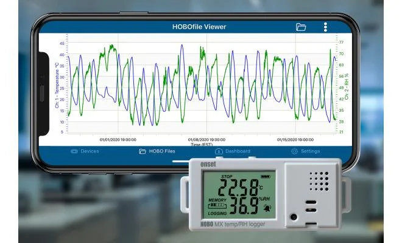Tap the Devices tab icon
The image size is (402, 243).
[x=74, y=151]
